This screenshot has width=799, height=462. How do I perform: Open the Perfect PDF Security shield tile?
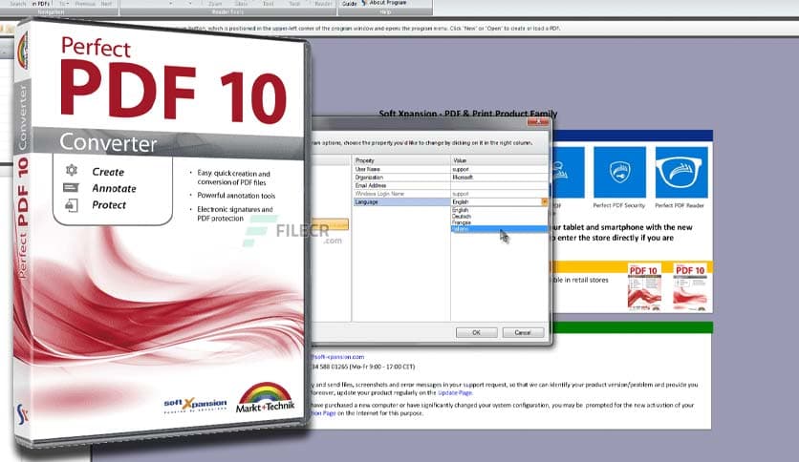(619, 172)
